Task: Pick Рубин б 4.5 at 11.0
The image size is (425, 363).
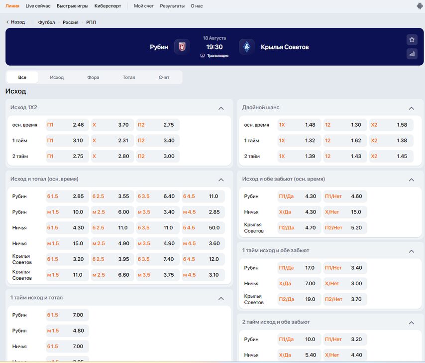Action: [203, 196]
